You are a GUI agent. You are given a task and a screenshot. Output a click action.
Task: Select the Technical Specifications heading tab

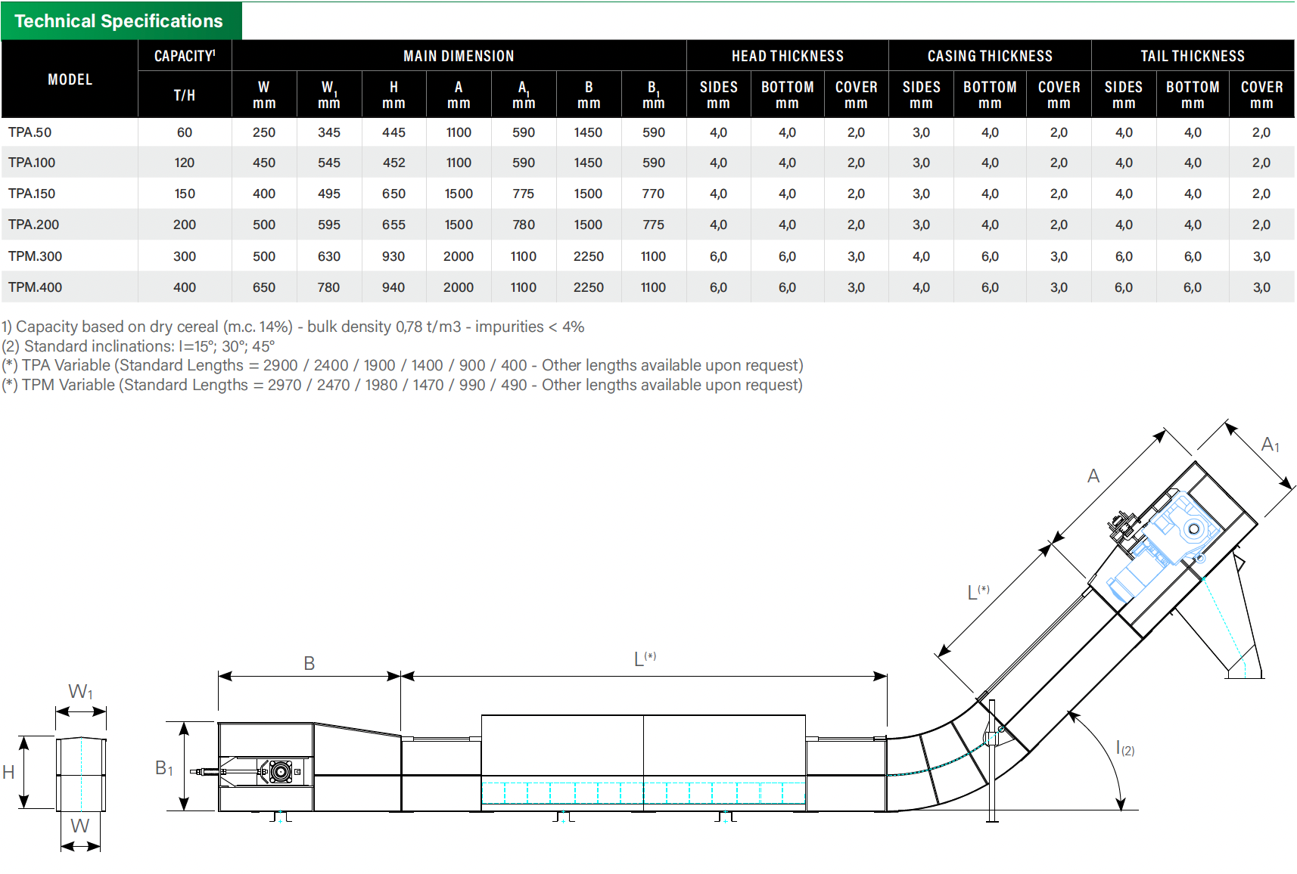click(120, 21)
